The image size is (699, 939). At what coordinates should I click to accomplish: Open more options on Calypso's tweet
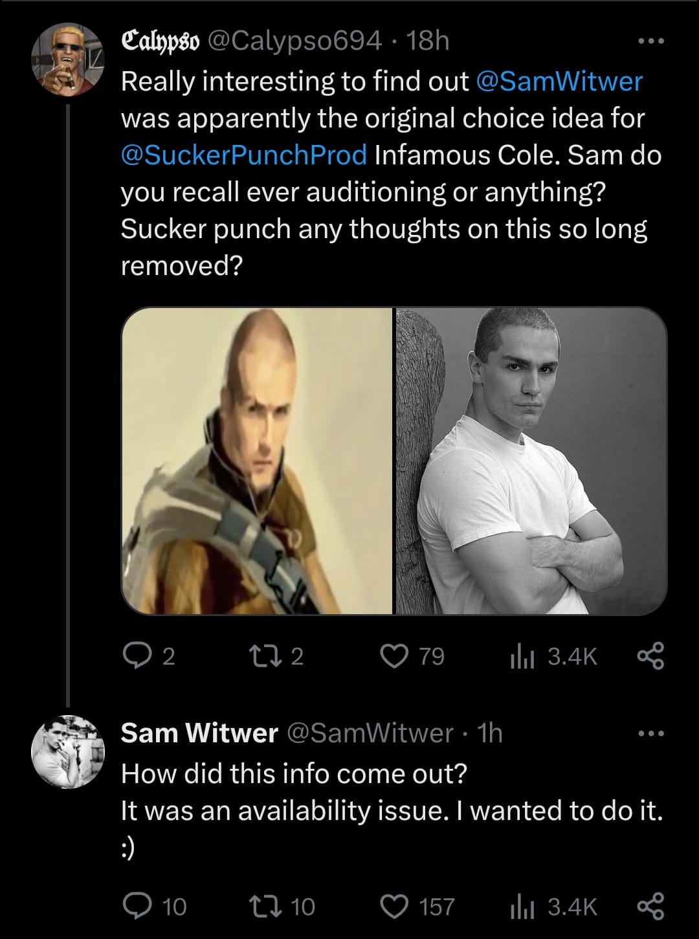(x=650, y=42)
